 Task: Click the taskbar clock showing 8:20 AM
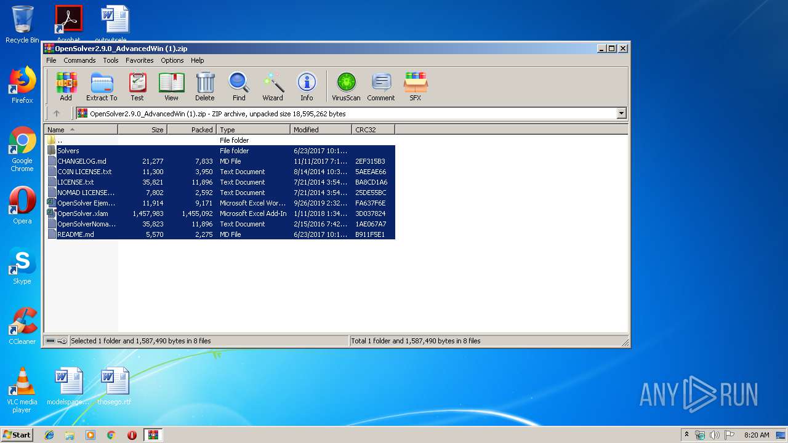(756, 435)
